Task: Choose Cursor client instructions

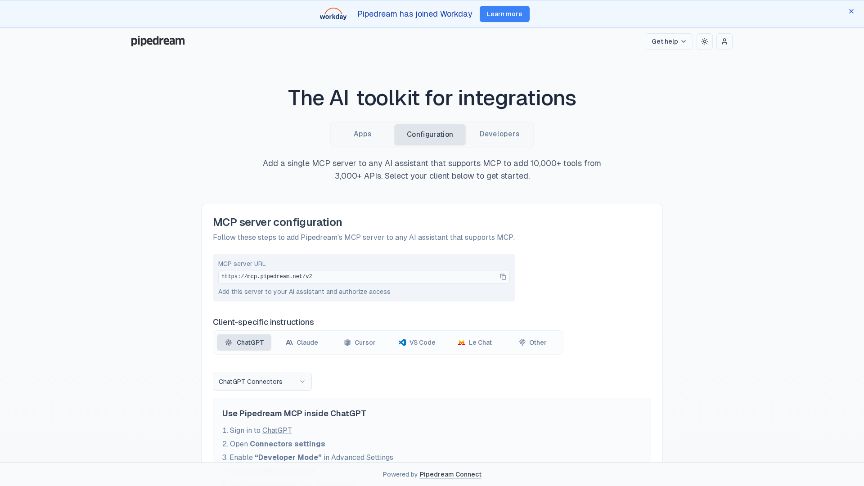Action: (359, 342)
